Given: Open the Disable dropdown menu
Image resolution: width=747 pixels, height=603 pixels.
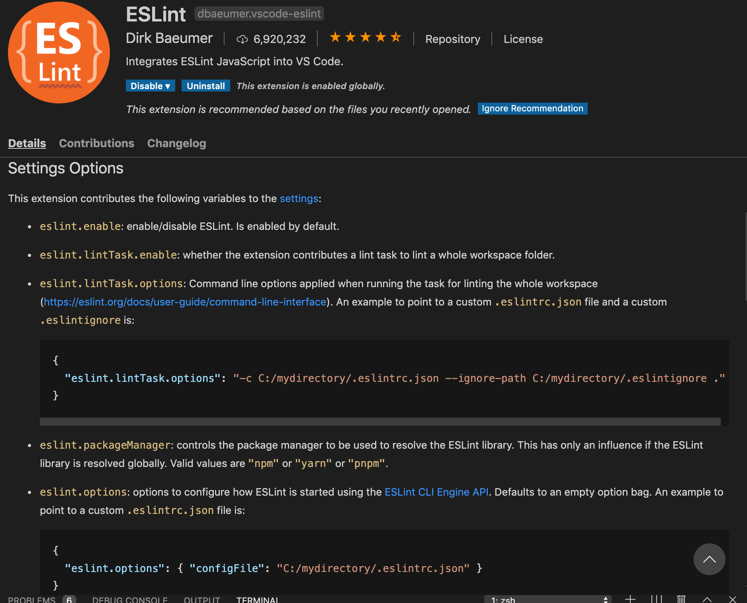Looking at the screenshot, I should click(x=150, y=86).
